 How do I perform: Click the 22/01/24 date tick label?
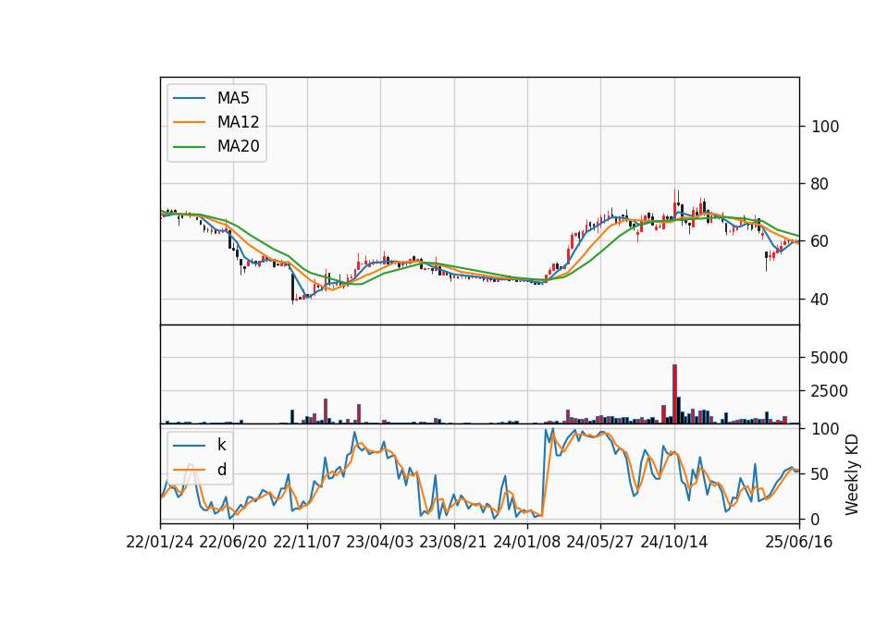[160, 543]
